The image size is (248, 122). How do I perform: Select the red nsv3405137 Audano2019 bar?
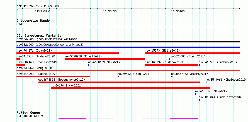pyautogui.click(x=172, y=65)
